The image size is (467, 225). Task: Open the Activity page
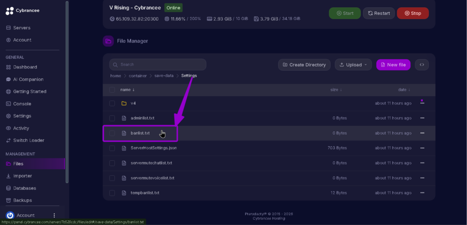coord(18,128)
